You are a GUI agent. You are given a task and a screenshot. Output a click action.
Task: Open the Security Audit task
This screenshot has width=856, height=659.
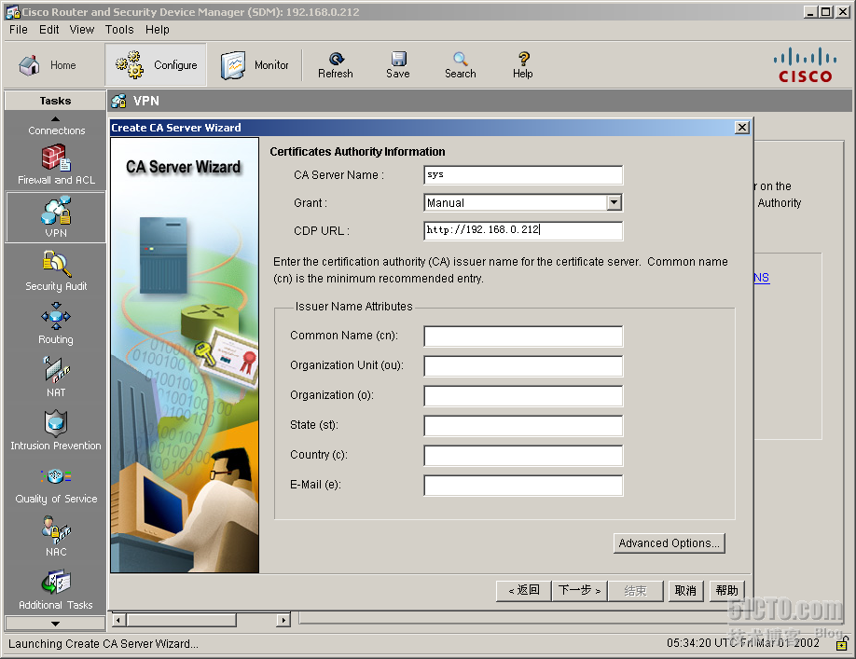(x=56, y=271)
